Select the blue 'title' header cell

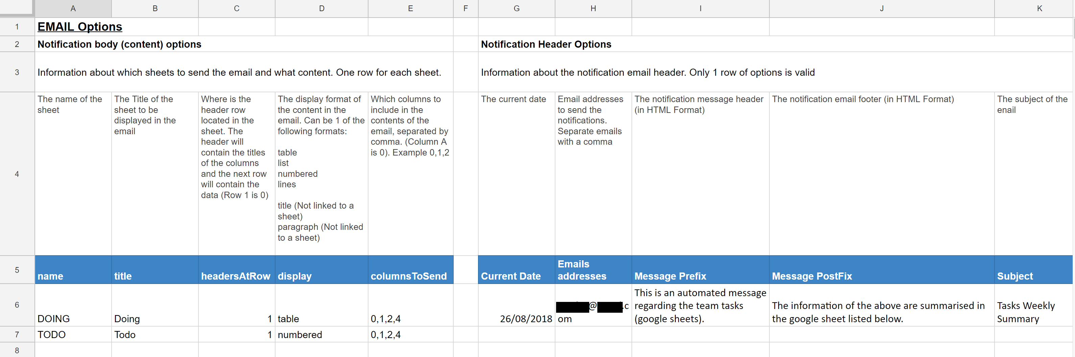pos(155,270)
